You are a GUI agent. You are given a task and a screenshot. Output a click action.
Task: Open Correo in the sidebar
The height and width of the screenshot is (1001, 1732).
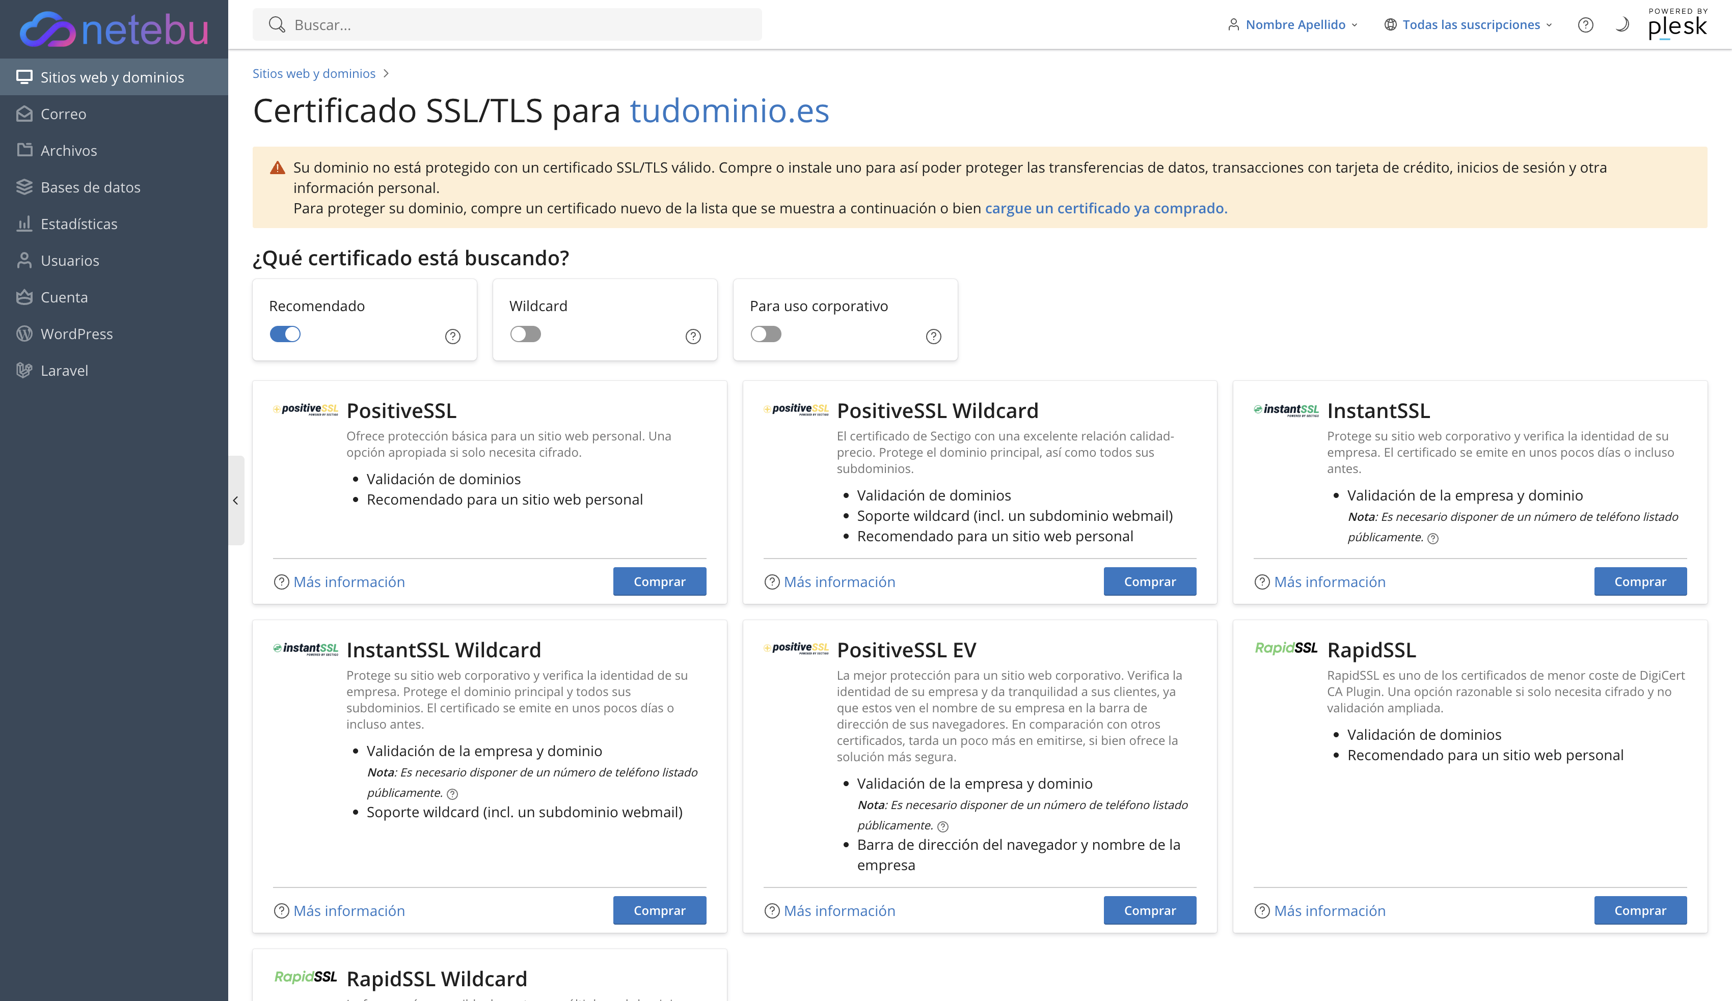[114, 114]
